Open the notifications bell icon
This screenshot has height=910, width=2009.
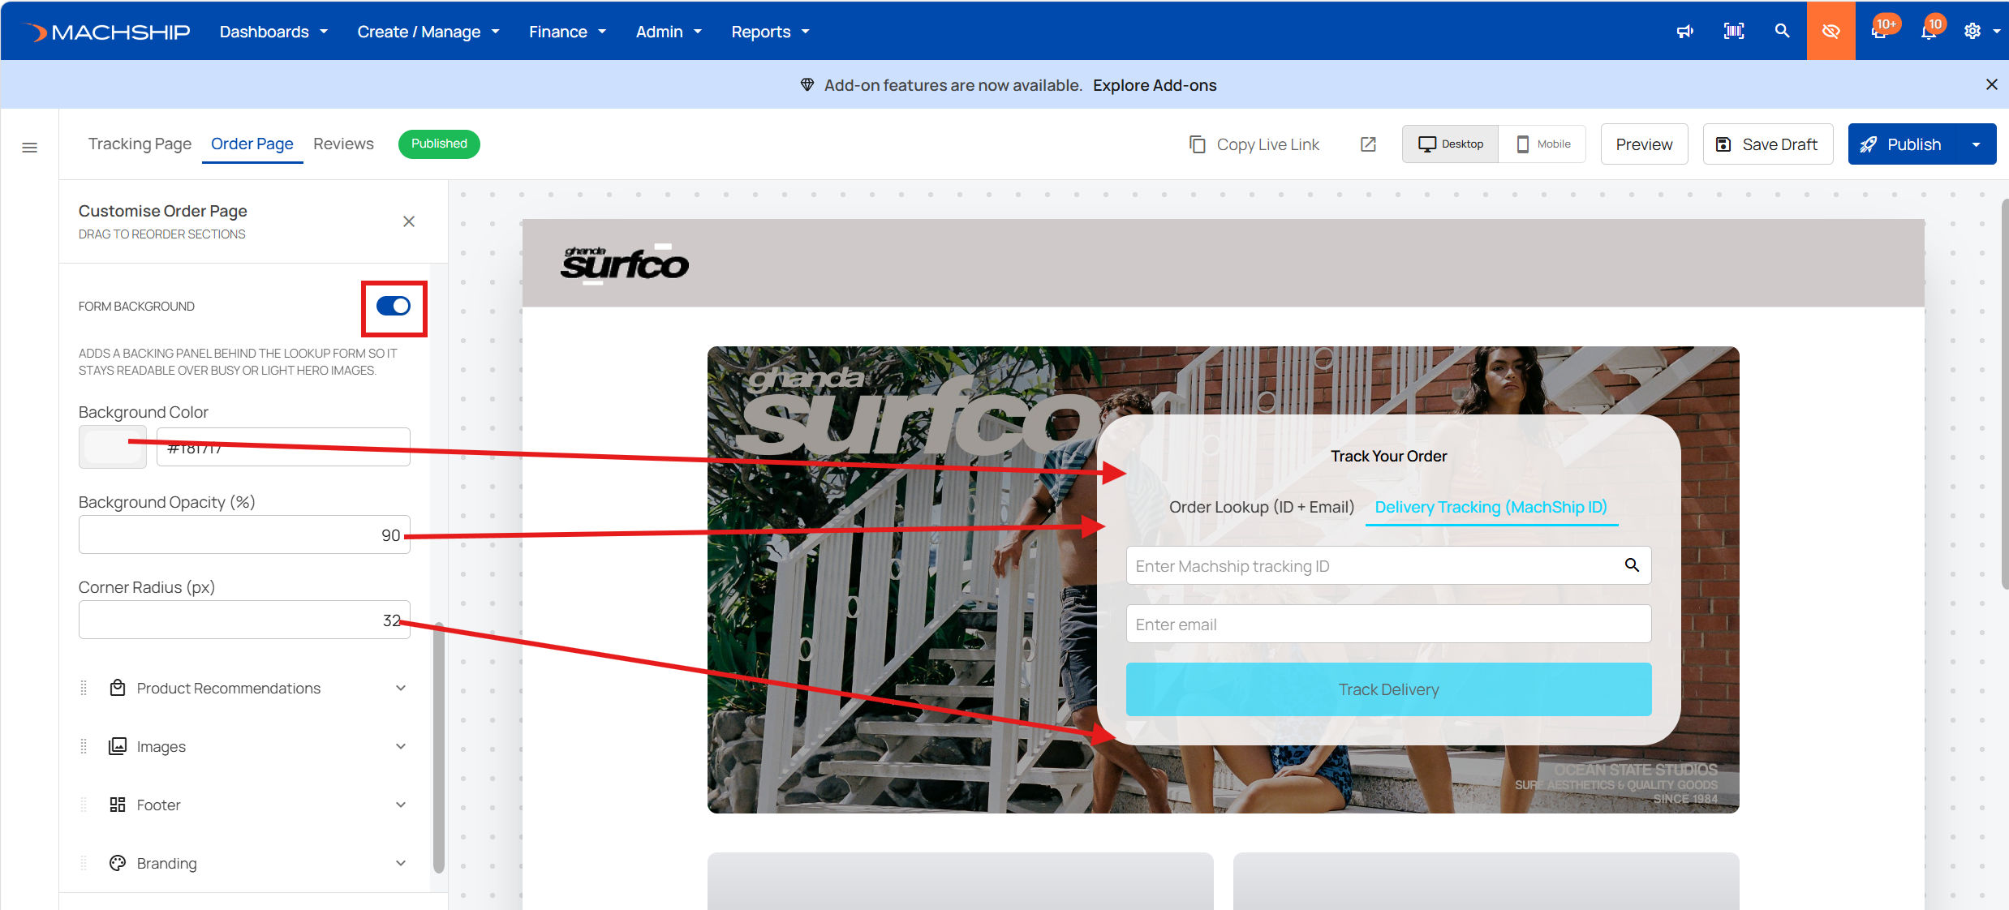click(x=1929, y=31)
